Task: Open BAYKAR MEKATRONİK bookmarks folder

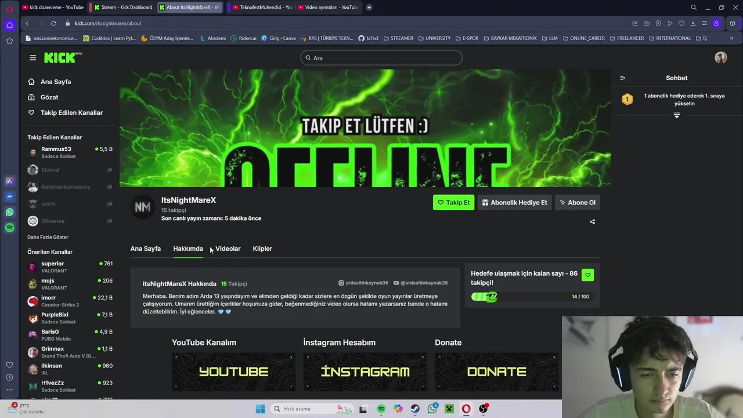Action: pyautogui.click(x=511, y=38)
